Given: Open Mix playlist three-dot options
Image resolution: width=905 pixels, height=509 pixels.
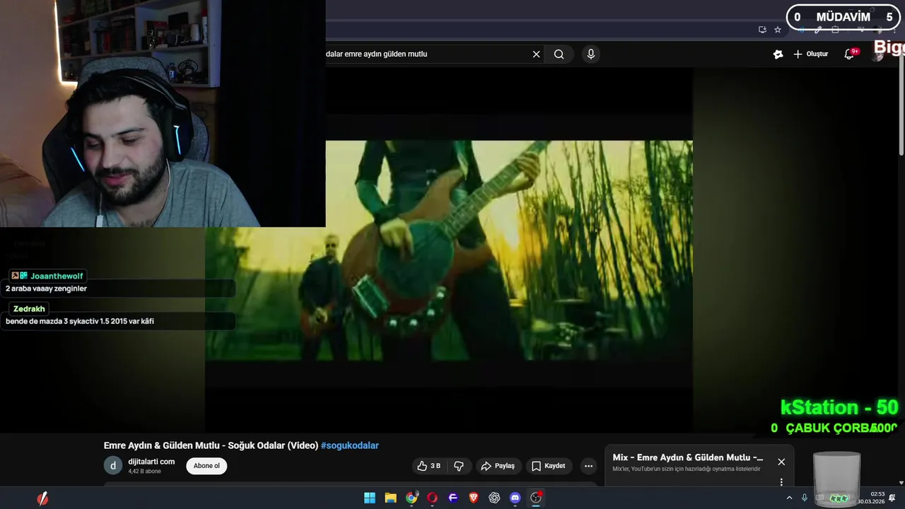Looking at the screenshot, I should click(781, 482).
